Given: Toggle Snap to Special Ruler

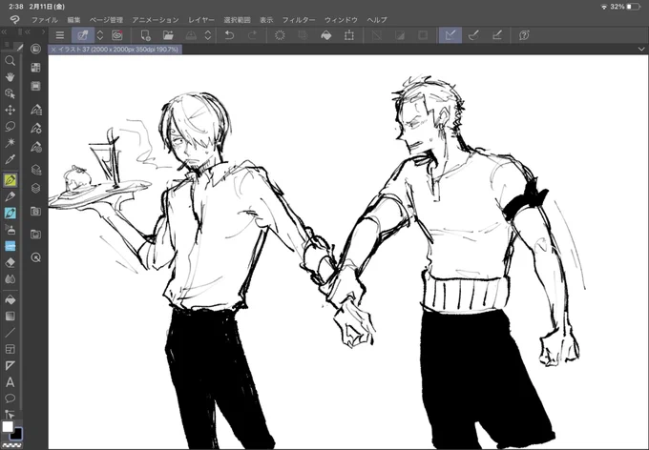Looking at the screenshot, I should coord(473,35).
